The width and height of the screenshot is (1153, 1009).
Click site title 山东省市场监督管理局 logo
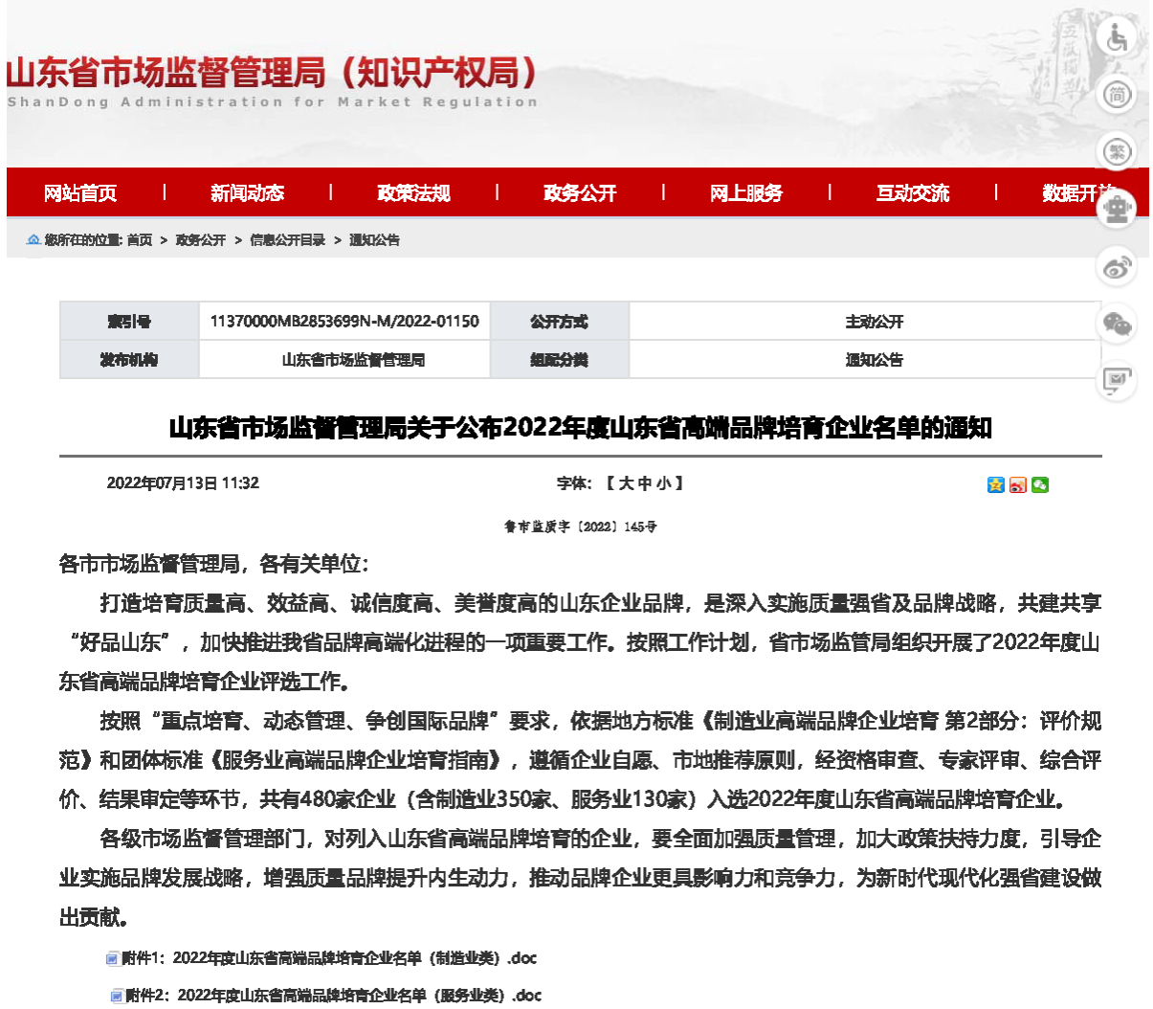pyautogui.click(x=272, y=80)
